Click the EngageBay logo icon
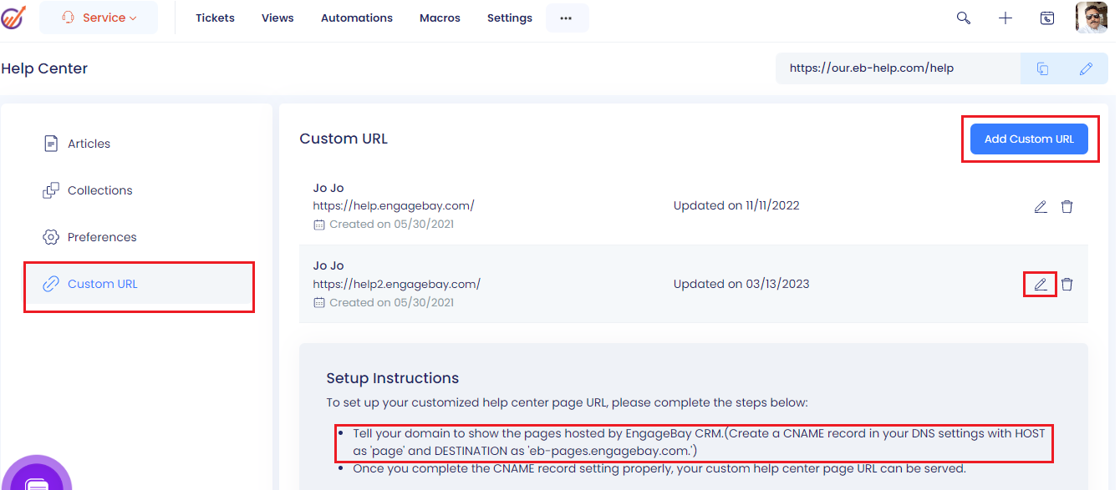Viewport: 1120px width, 490px height. pyautogui.click(x=13, y=18)
